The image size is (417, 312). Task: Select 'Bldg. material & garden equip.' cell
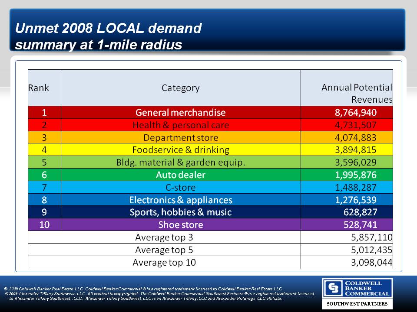[x=180, y=162]
